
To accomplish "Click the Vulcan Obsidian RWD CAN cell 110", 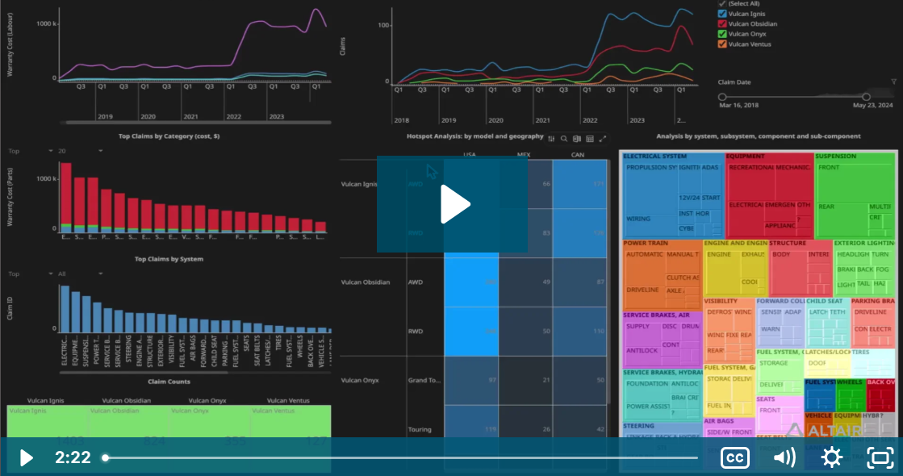I will click(x=579, y=331).
